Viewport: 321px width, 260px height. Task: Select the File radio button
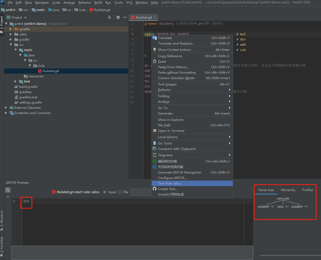coord(120,192)
